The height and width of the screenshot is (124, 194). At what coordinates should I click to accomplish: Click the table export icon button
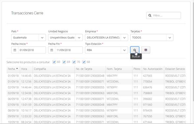[x=146, y=50]
